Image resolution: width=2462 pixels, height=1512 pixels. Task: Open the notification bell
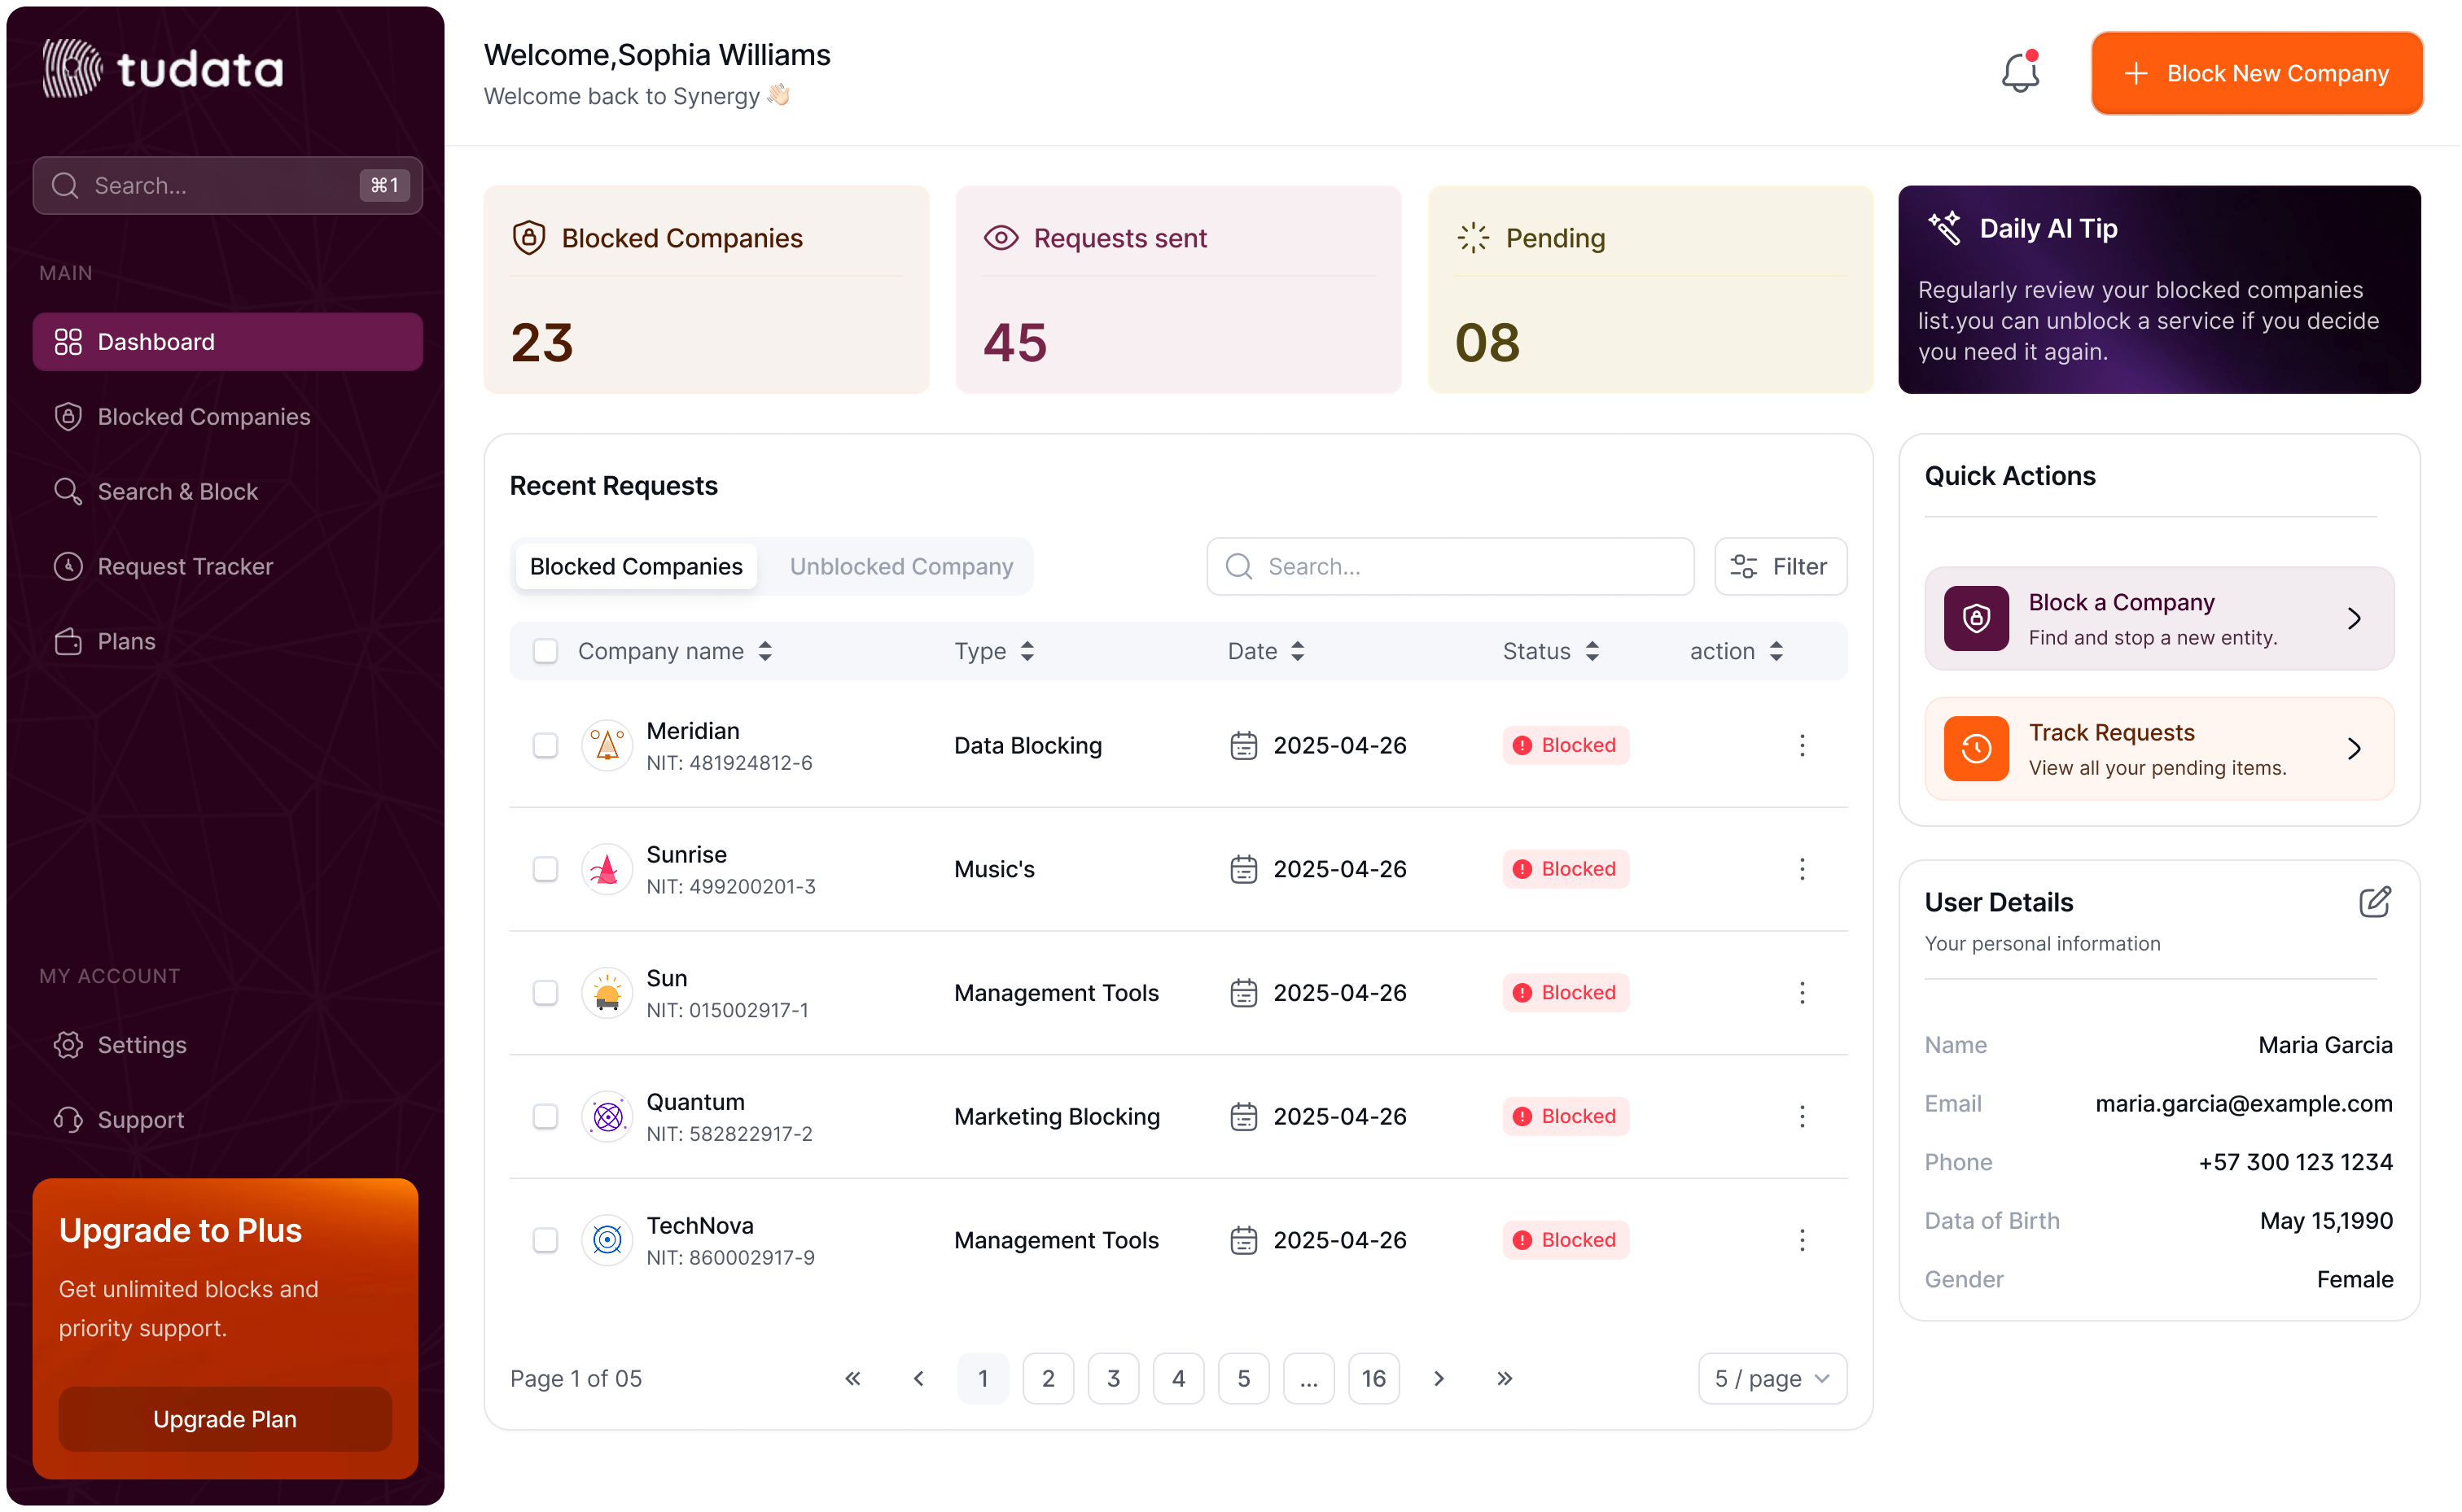coord(2020,72)
